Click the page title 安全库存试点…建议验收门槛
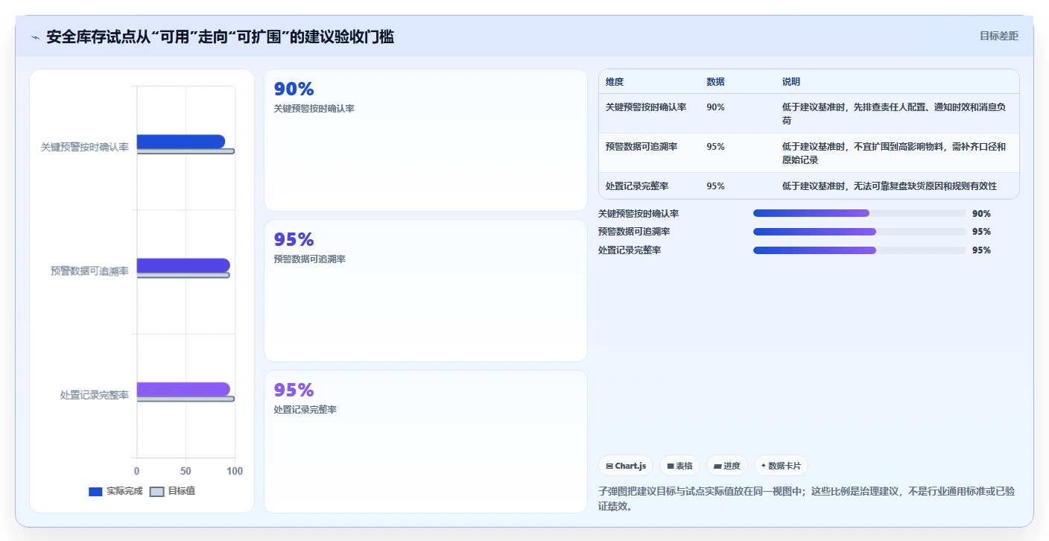Image resolution: width=1049 pixels, height=541 pixels. [221, 37]
